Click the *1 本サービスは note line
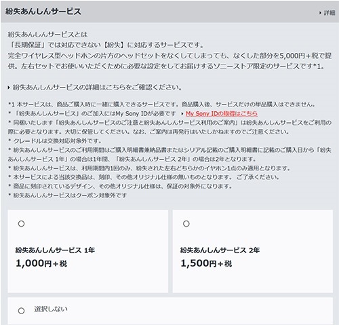Viewport: 339px width, 325px height. click(161, 104)
